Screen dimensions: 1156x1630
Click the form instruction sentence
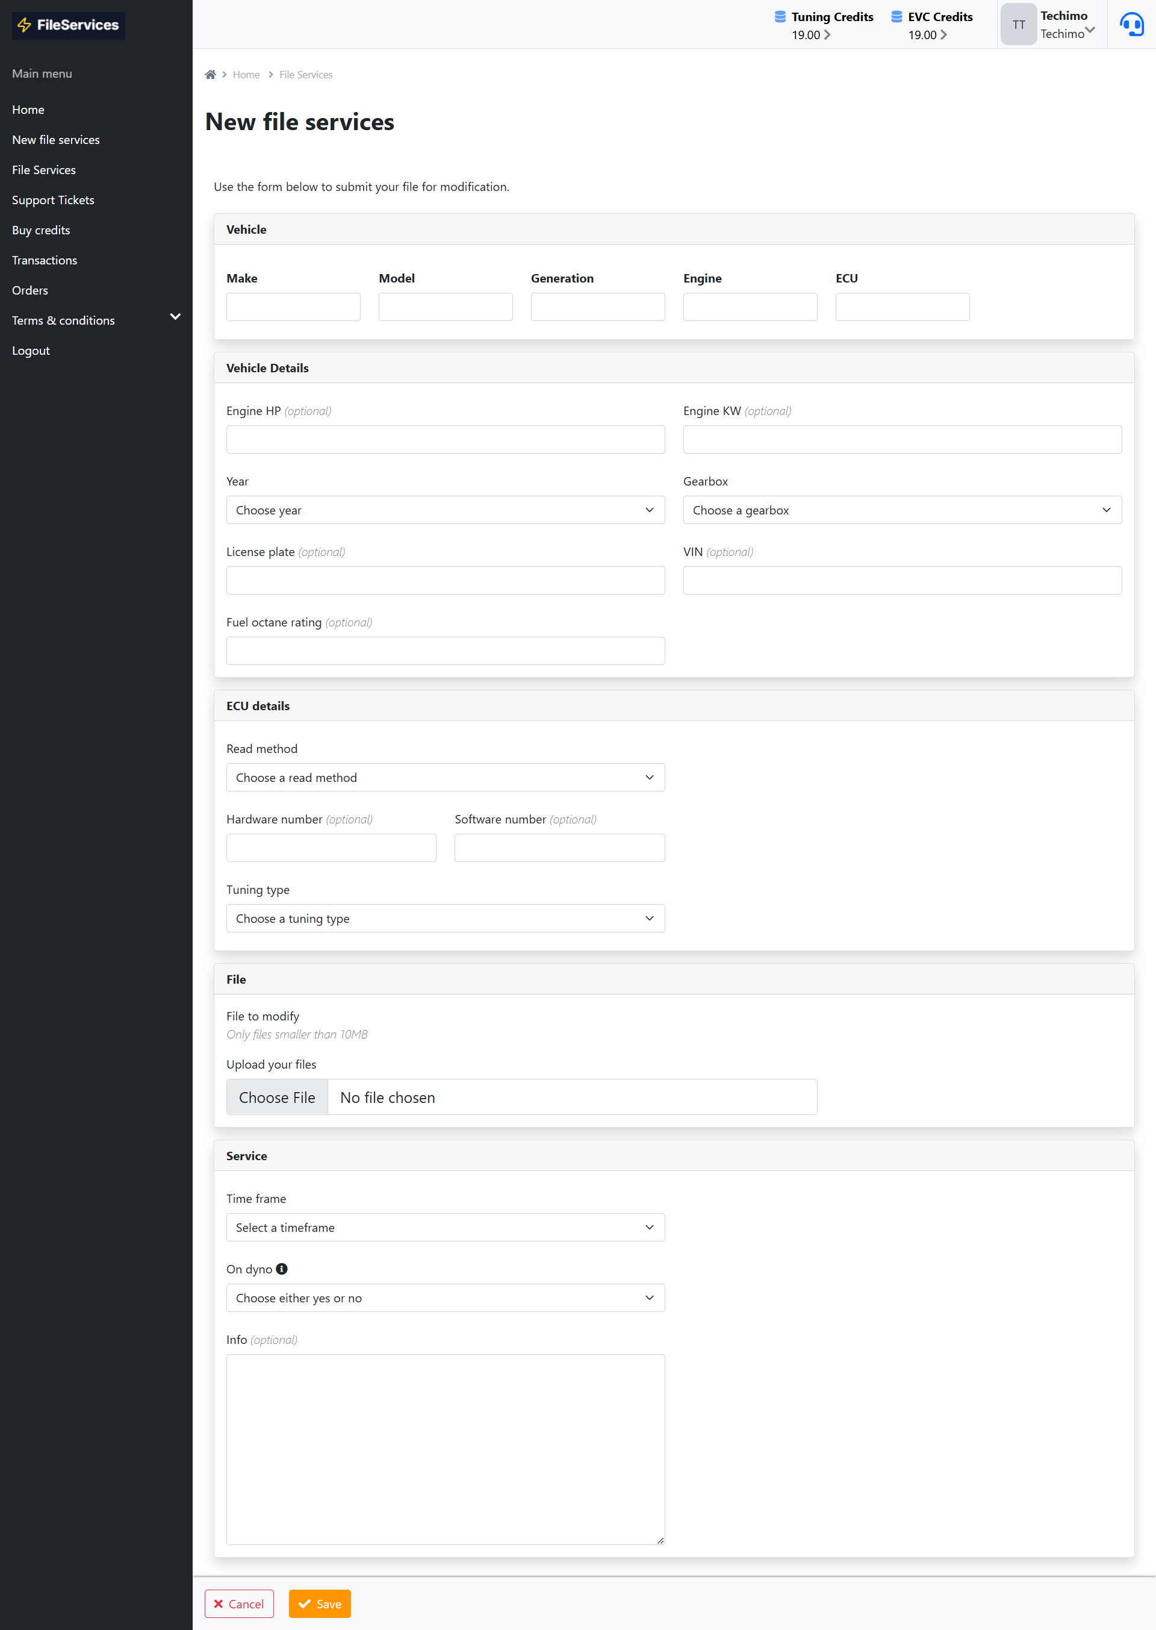(x=361, y=187)
